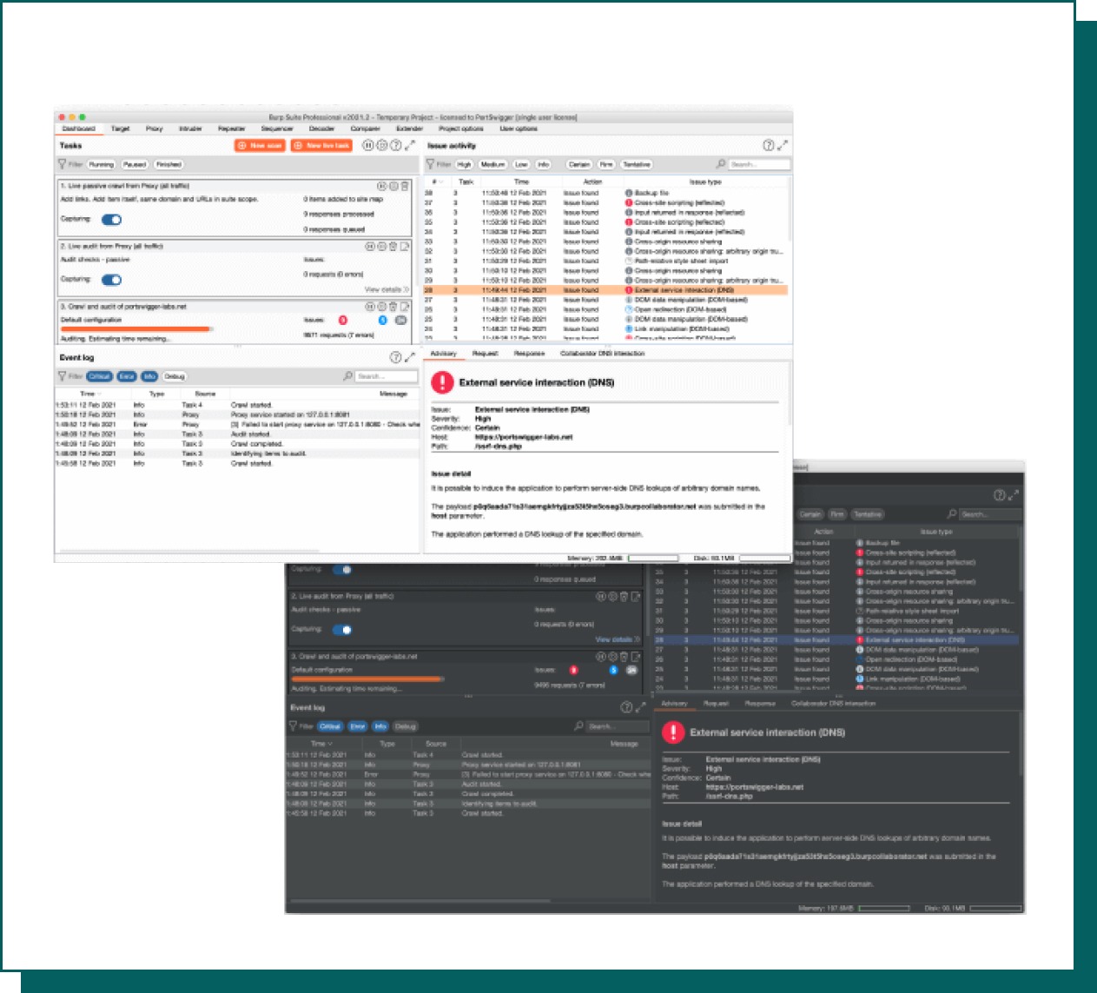
Task: Switch to the Proxy tab
Action: pos(154,129)
